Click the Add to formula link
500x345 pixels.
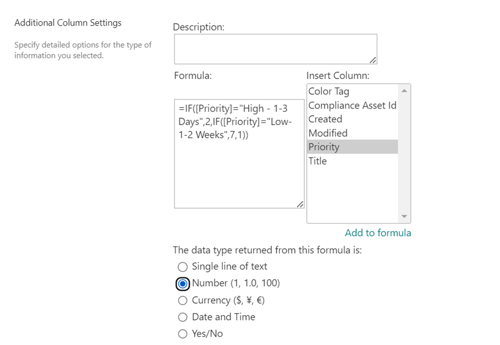[x=378, y=233]
